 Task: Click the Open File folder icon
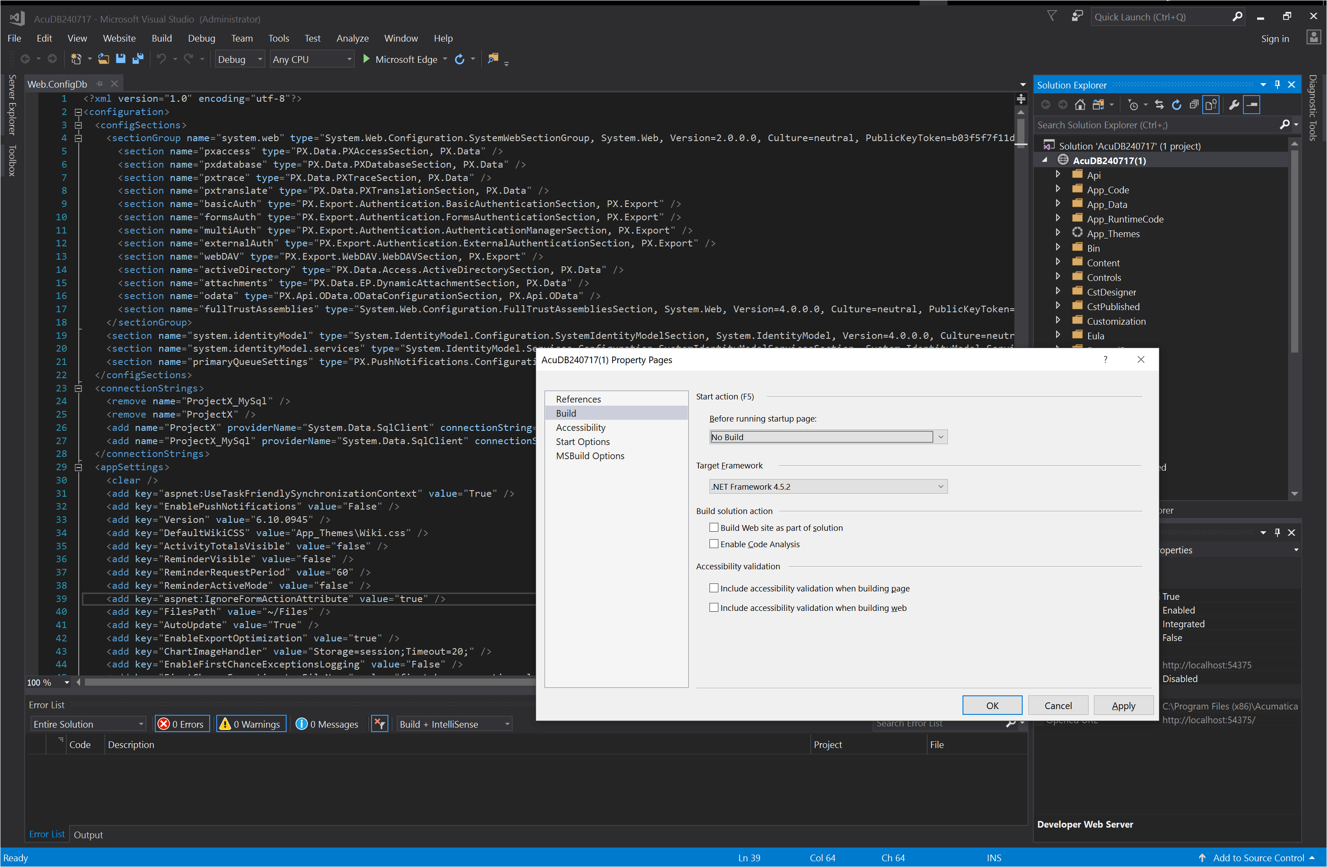coord(104,59)
